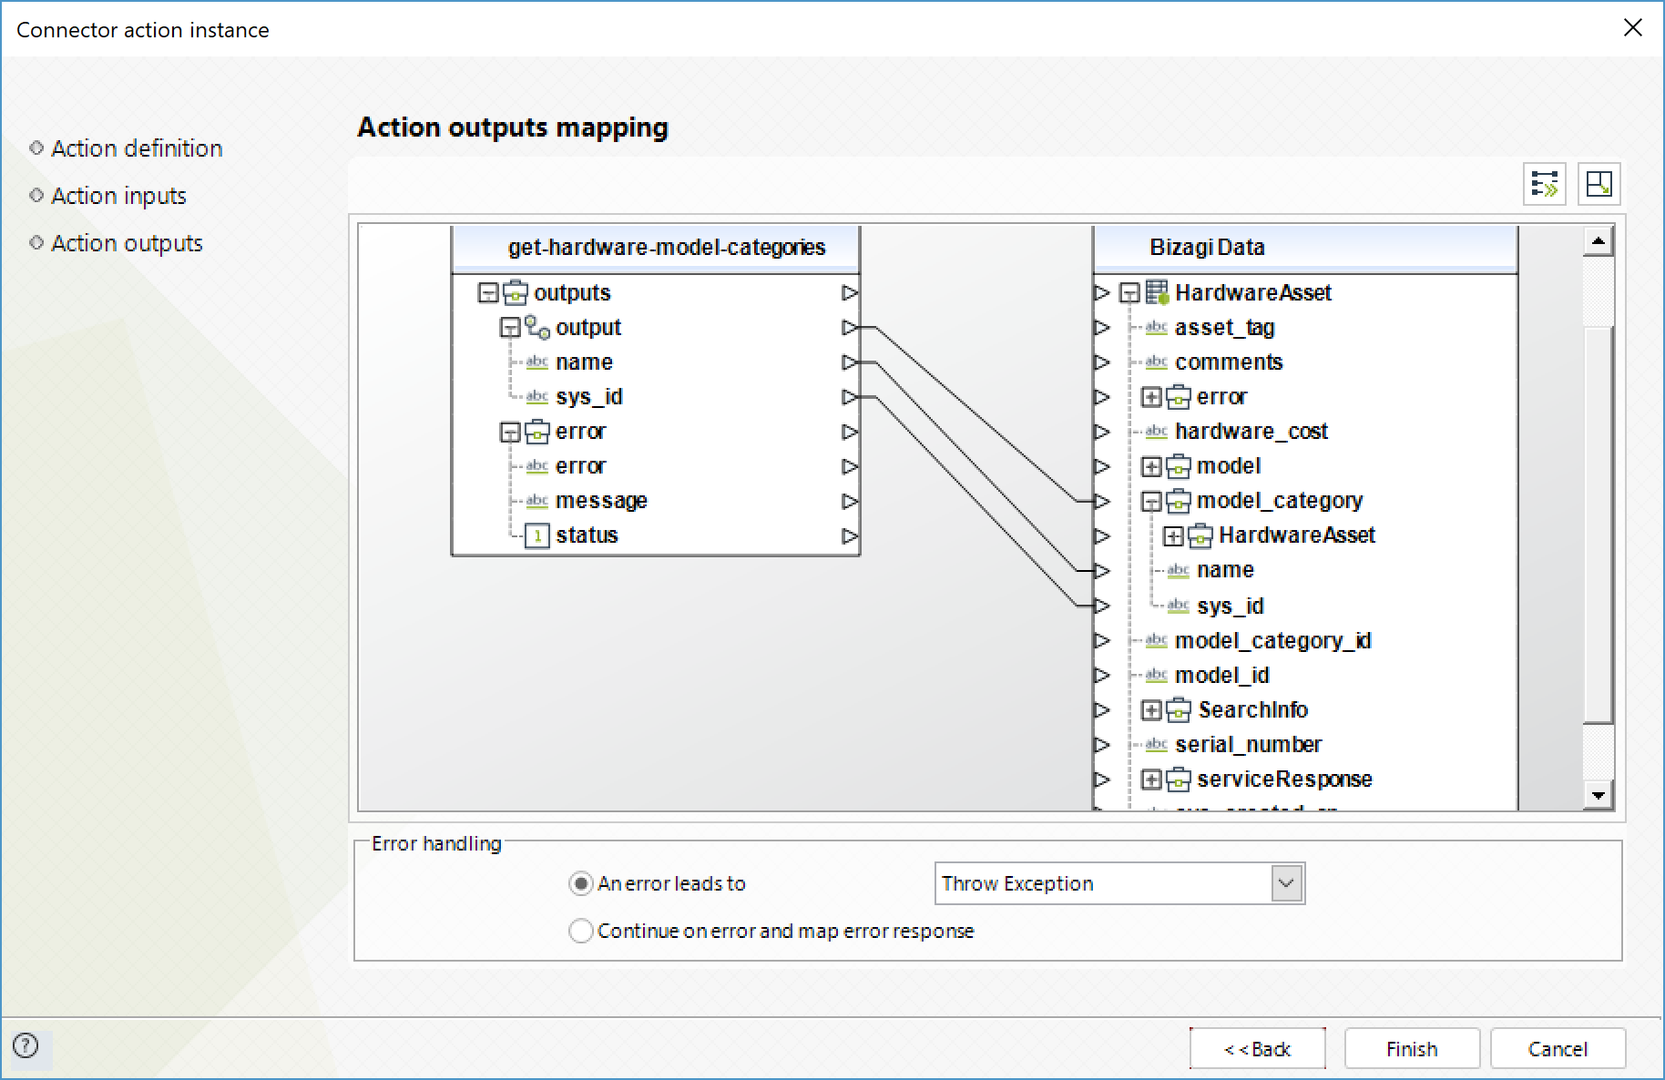Click the Cancel button
The width and height of the screenshot is (1665, 1080).
coord(1558,1049)
